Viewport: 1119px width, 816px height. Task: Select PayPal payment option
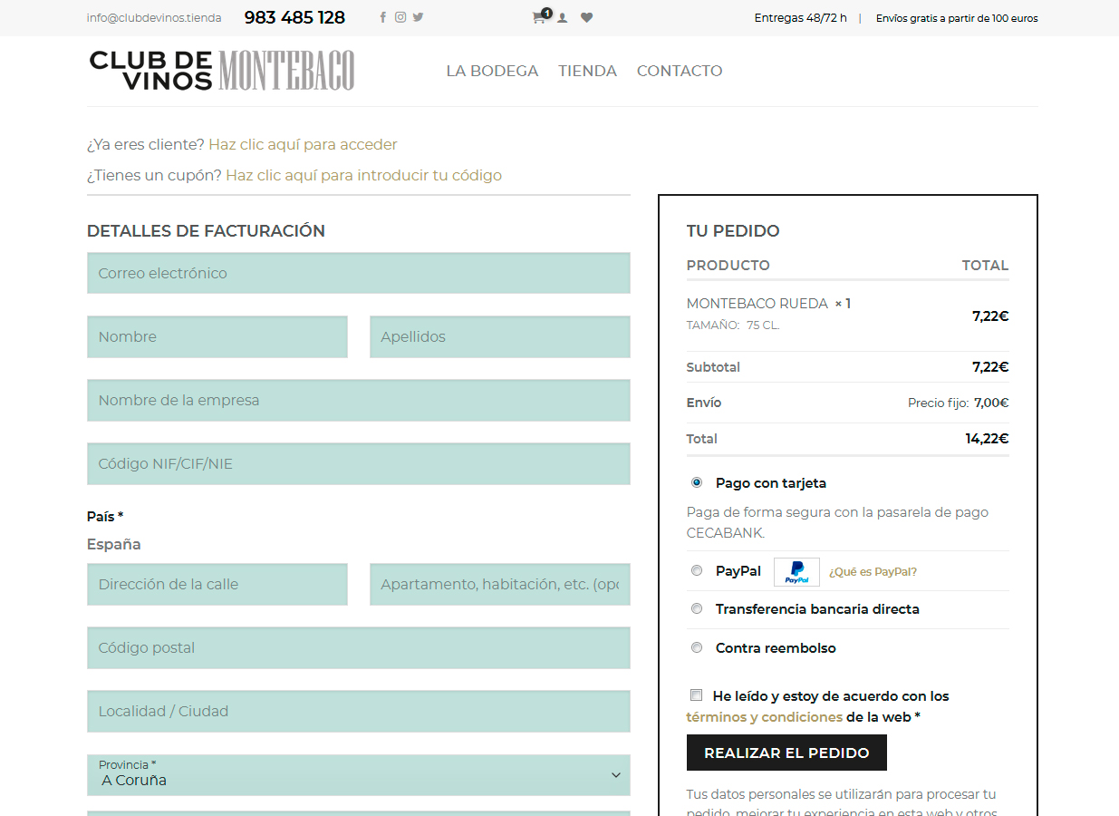pyautogui.click(x=697, y=571)
